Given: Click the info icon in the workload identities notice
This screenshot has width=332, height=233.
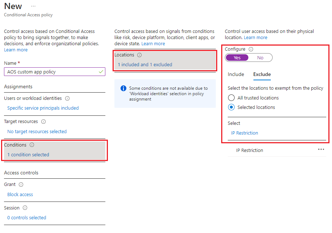Looking at the screenshot, I should (x=123, y=88).
